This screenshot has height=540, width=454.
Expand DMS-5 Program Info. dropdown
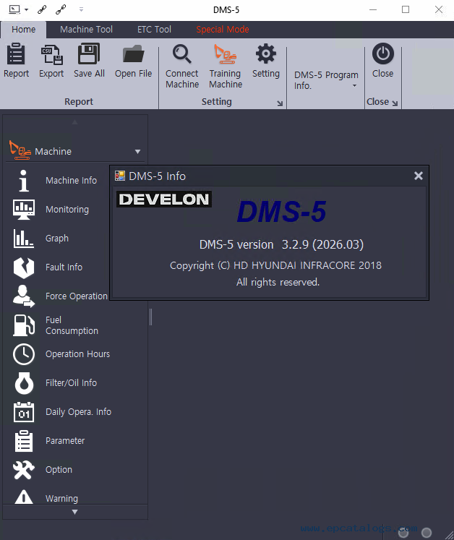click(354, 86)
